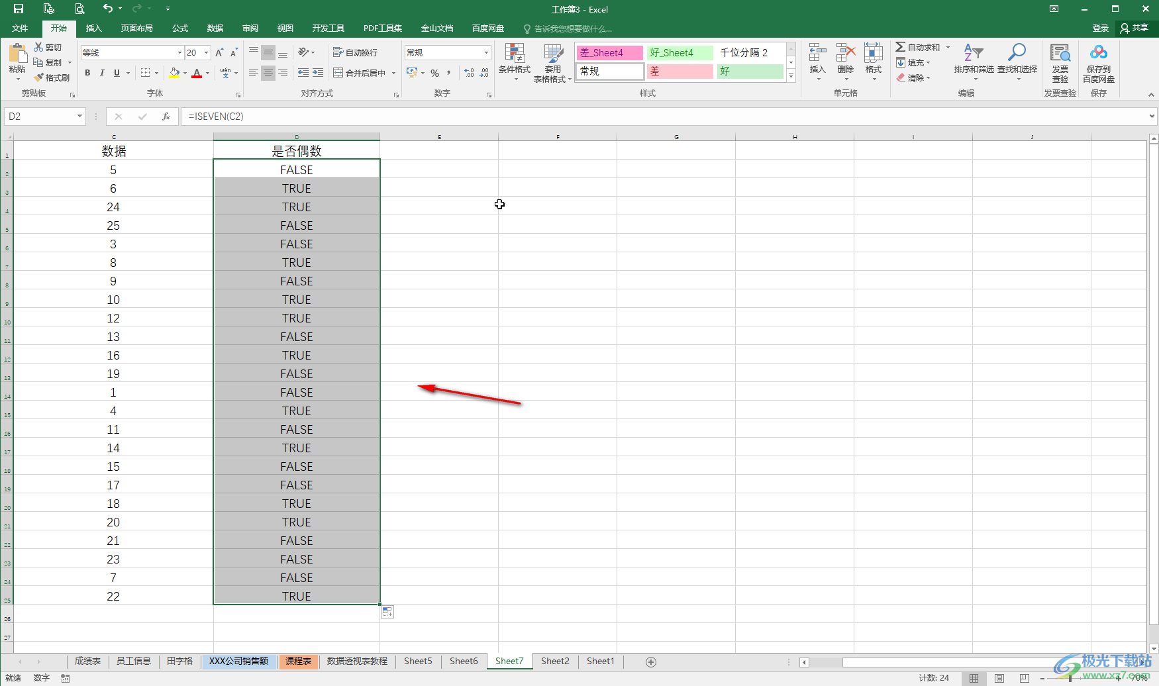Click the Paste clipboard icon
Viewport: 1159px width, 686px height.
click(x=17, y=54)
